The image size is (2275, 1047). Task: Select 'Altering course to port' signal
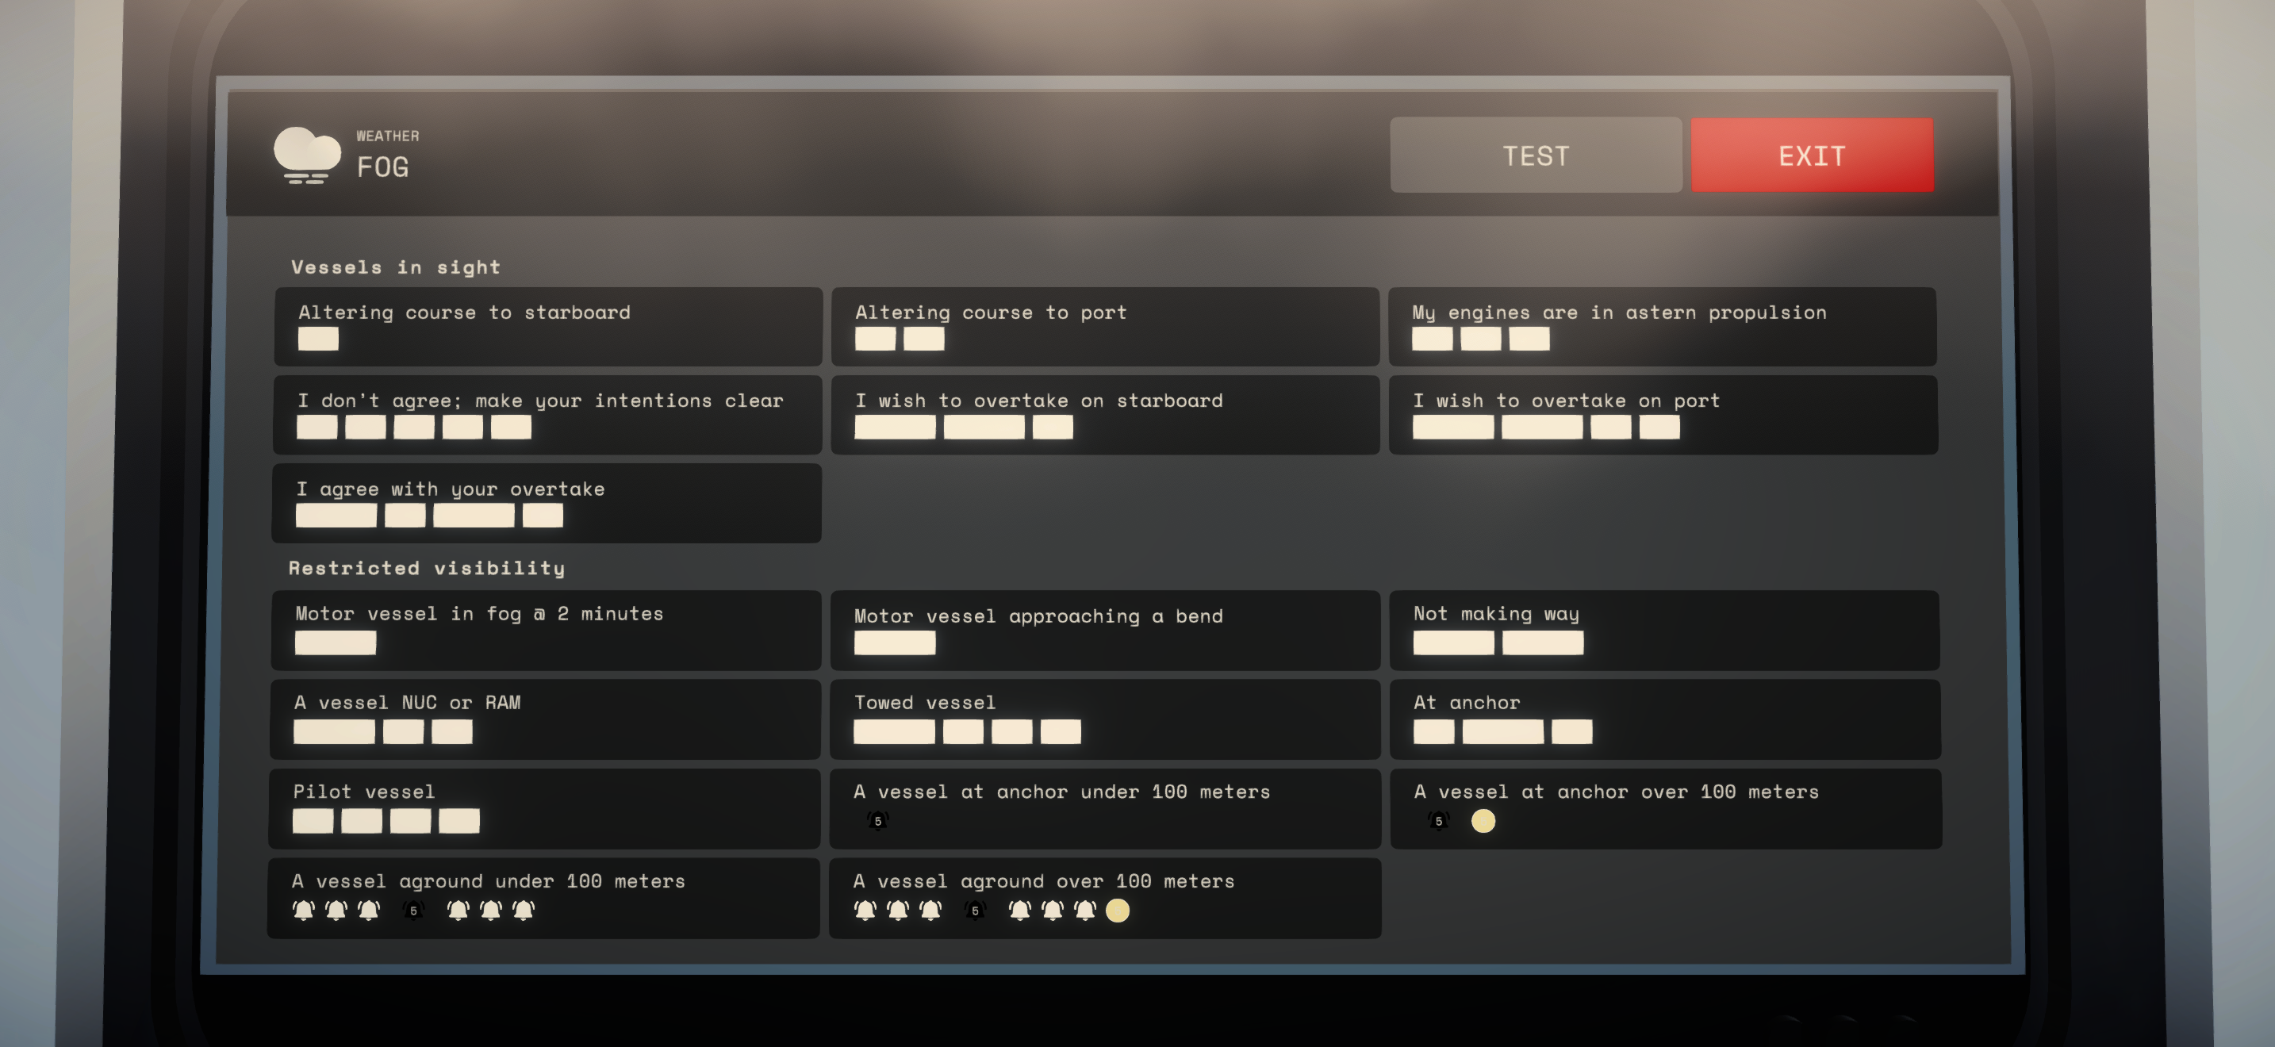[1105, 327]
